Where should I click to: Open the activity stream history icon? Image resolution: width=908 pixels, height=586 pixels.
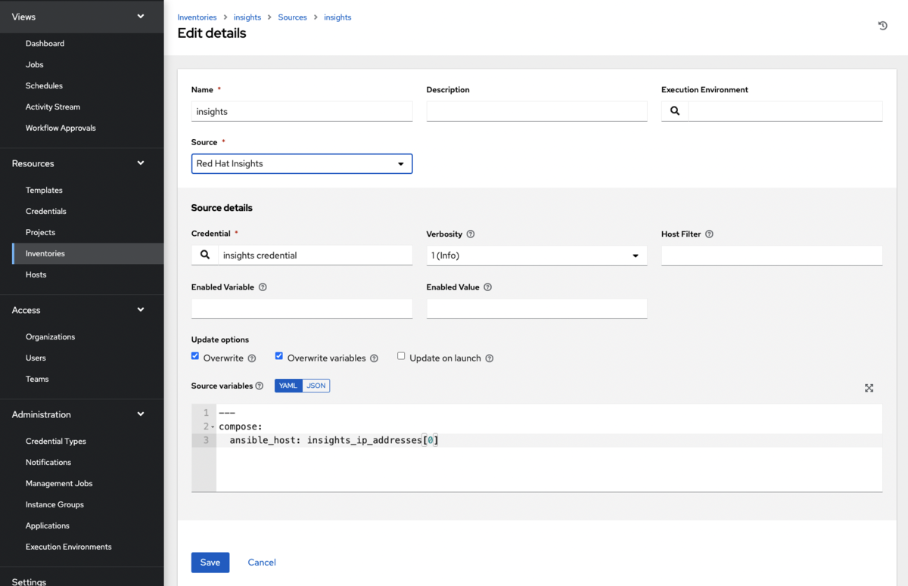point(882,26)
